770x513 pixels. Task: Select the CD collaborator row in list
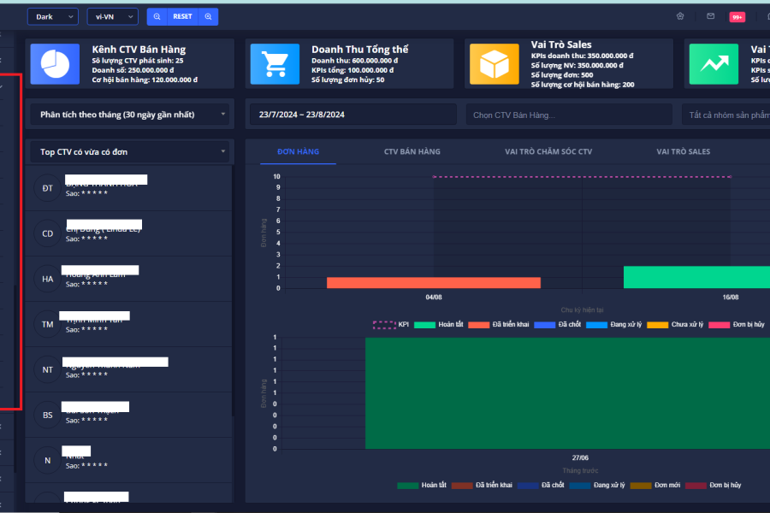[x=130, y=233]
